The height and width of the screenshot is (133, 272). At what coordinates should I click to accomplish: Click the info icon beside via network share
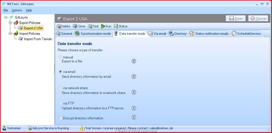[x=134, y=92]
